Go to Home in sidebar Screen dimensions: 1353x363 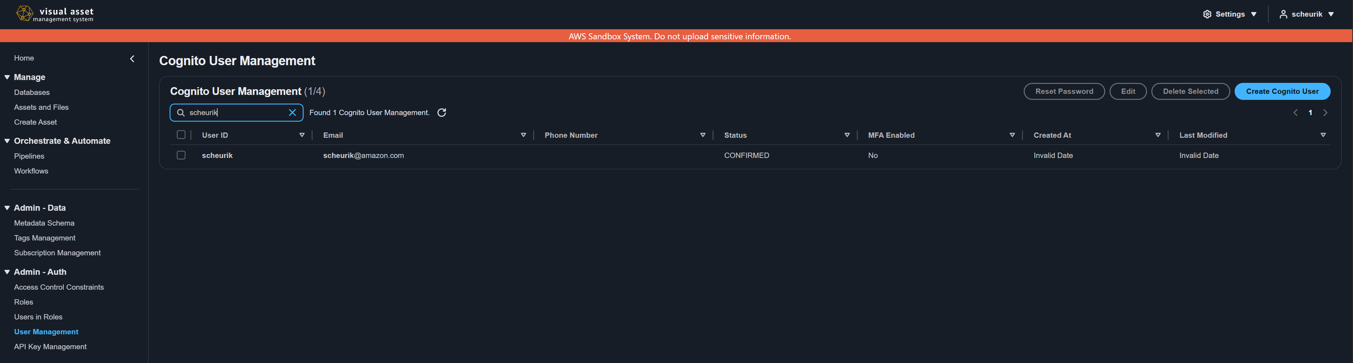point(24,58)
